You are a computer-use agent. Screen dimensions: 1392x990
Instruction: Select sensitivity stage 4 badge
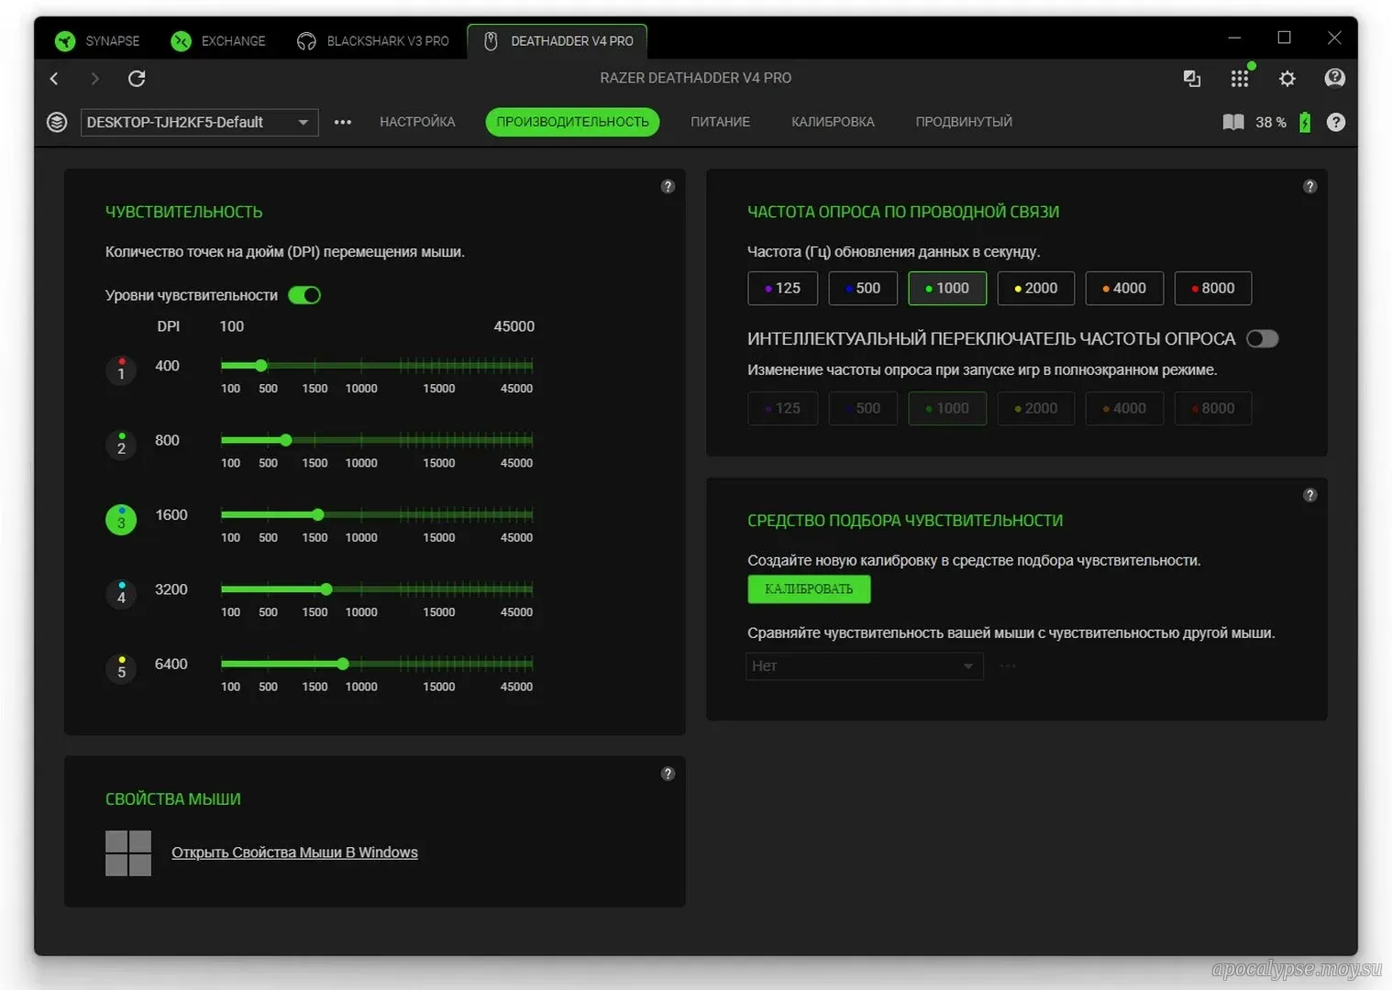[121, 594]
